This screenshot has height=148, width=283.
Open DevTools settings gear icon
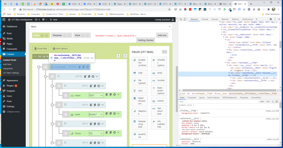point(271,19)
